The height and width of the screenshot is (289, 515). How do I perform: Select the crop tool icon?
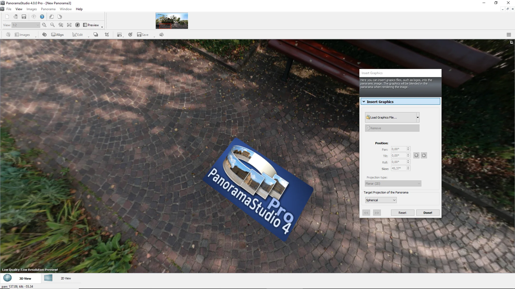click(107, 35)
